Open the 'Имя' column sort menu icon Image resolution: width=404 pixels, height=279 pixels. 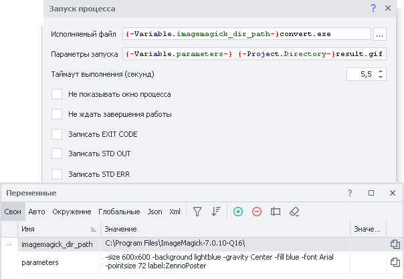pyautogui.click(x=93, y=229)
